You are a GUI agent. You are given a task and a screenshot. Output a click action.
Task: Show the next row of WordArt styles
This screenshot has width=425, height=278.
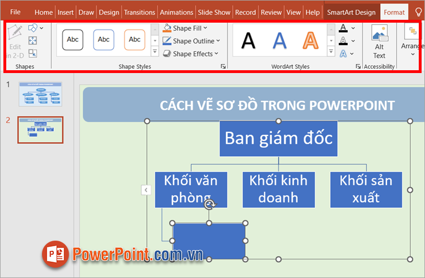pos(331,41)
